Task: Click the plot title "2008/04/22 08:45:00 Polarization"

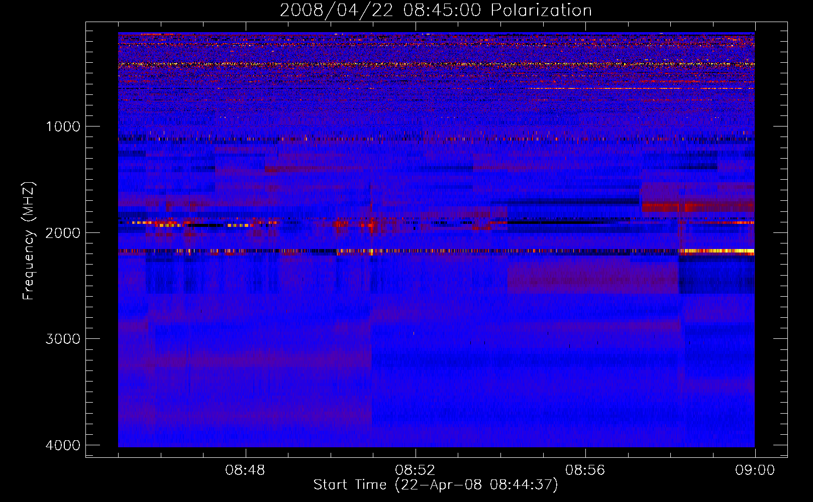Action: pyautogui.click(x=436, y=11)
